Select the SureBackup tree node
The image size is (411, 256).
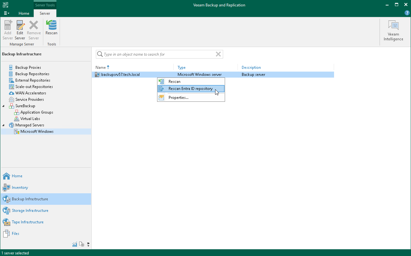pos(25,106)
